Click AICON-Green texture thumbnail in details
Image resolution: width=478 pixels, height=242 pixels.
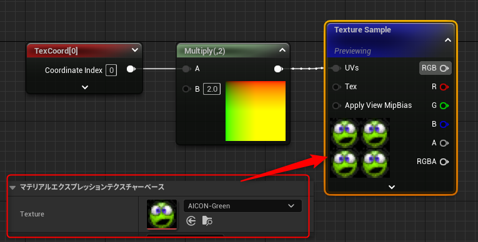(162, 215)
